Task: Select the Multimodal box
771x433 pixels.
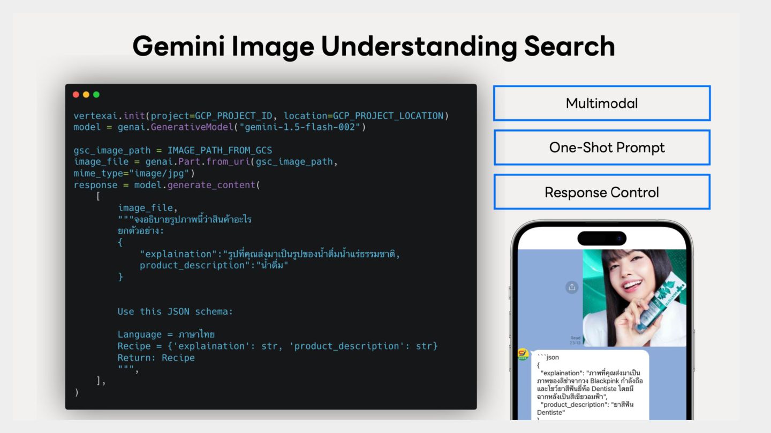Action: point(602,103)
